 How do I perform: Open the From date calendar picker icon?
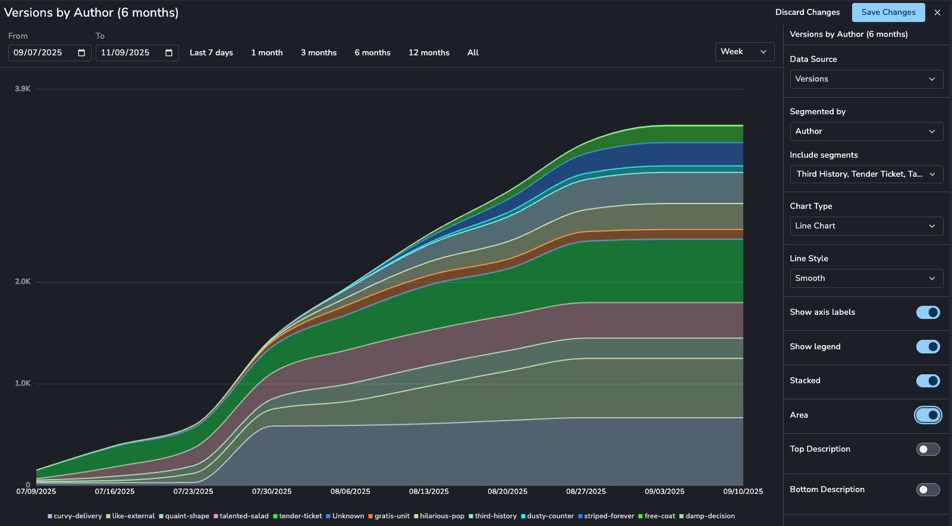(81, 53)
